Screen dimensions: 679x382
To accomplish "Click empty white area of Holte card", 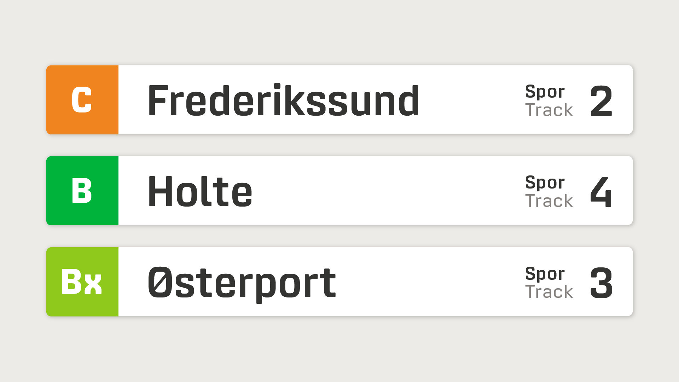I will tap(389, 191).
